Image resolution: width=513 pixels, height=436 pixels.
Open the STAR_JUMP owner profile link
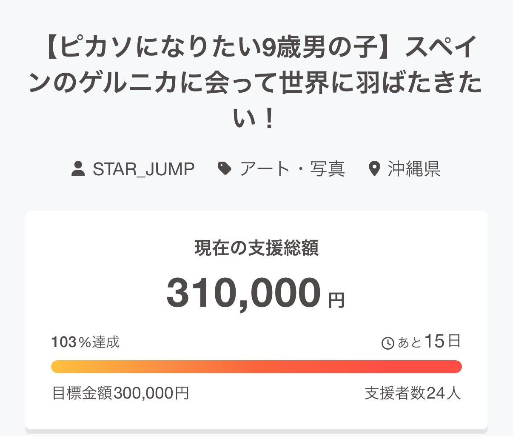pos(143,169)
